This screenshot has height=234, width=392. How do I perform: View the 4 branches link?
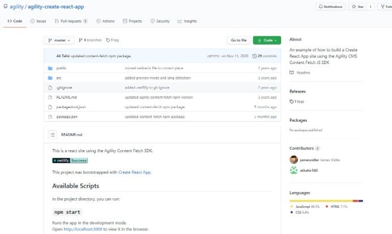(90, 40)
